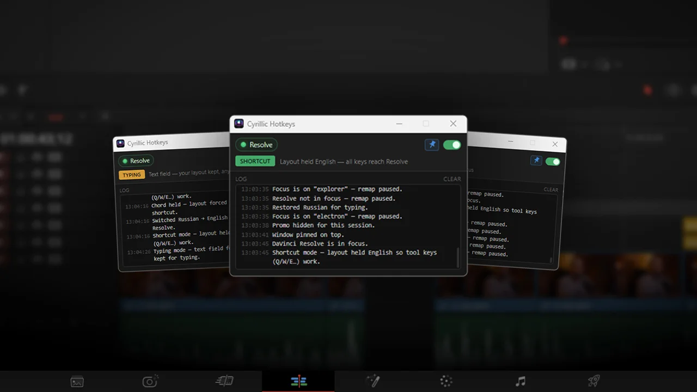Viewport: 697px width, 392px height.
Task: Toggle the green remap switch in the center window
Action: (x=452, y=145)
